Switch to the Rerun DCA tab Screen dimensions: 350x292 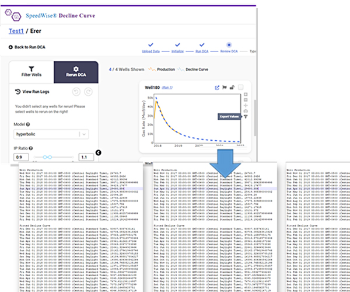(76, 72)
